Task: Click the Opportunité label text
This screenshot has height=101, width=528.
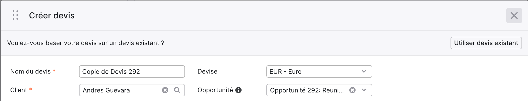Action: coord(215,90)
